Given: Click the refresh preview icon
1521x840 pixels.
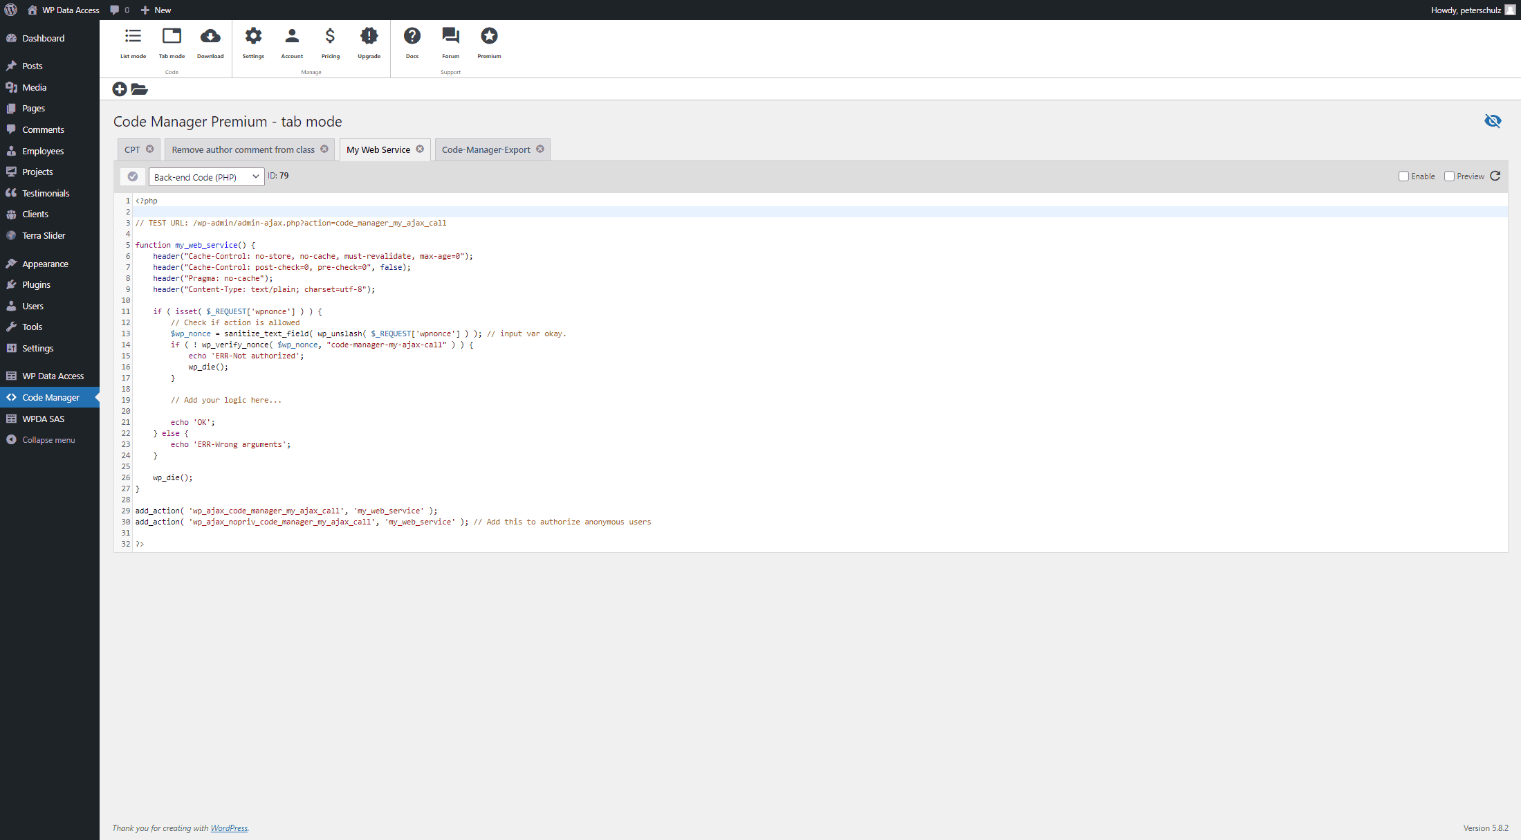Looking at the screenshot, I should tap(1495, 176).
